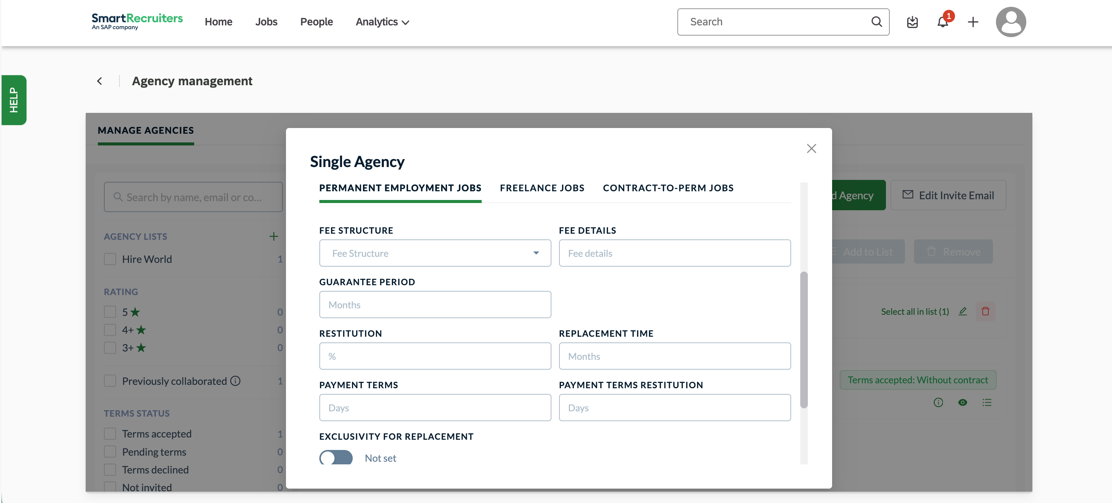Viewport: 1112px width, 503px height.
Task: Check the 4+ star rating filter
Action: click(110, 330)
